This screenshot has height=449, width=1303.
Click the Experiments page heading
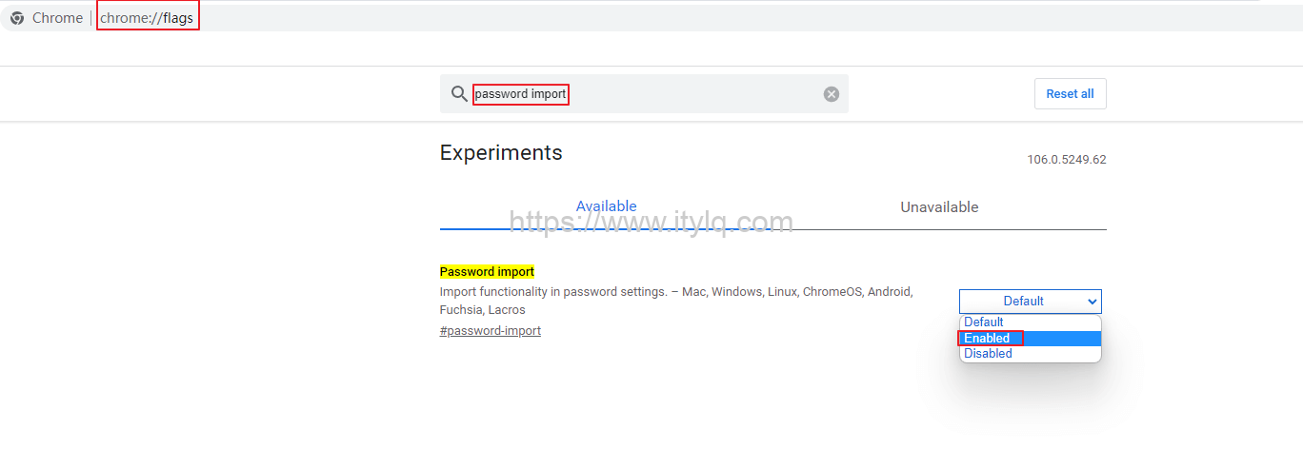tap(501, 153)
